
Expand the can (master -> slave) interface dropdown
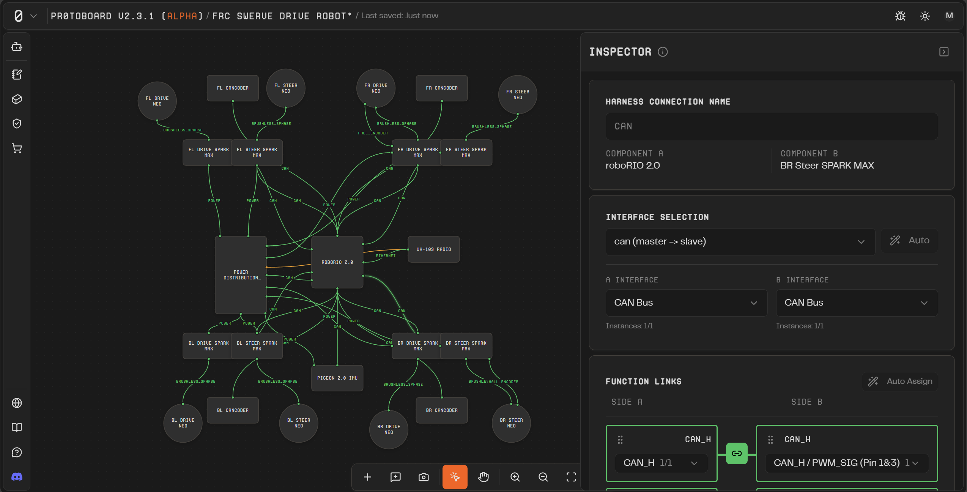click(x=740, y=241)
